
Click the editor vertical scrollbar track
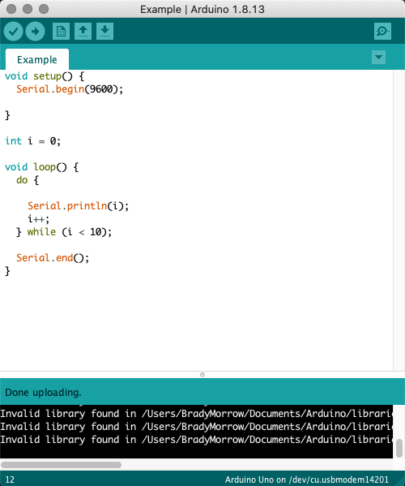click(399, 220)
